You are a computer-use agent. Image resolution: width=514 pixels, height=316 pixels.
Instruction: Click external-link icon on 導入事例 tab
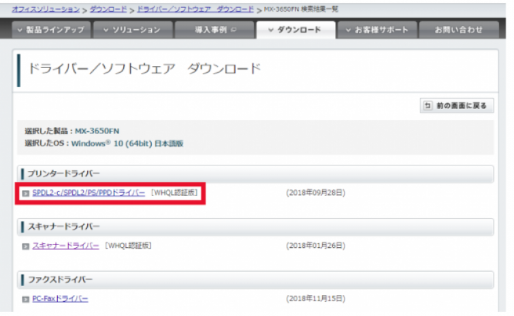(x=234, y=30)
